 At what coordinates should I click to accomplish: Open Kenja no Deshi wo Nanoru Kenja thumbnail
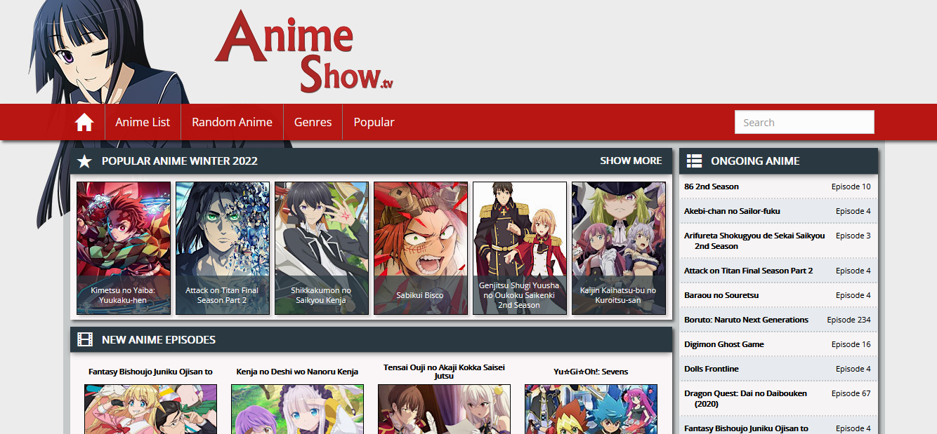pyautogui.click(x=297, y=409)
